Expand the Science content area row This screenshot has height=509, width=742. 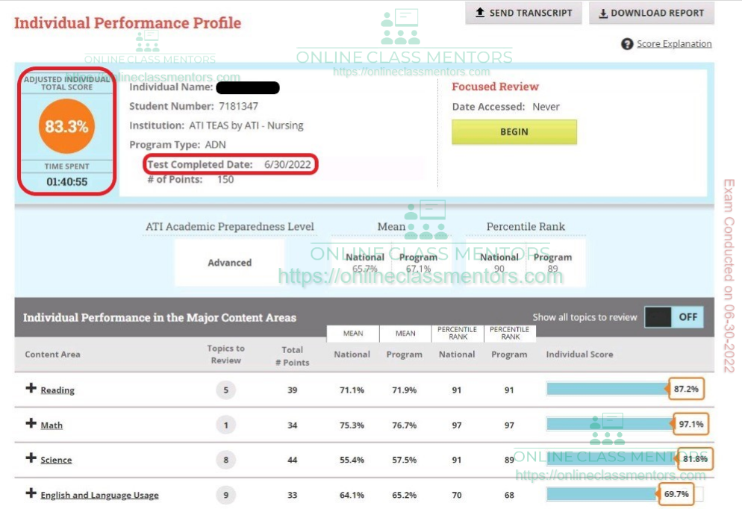pyautogui.click(x=31, y=458)
